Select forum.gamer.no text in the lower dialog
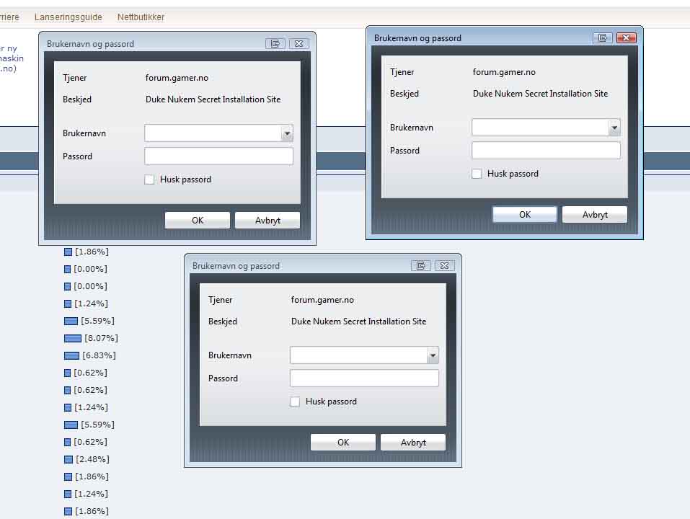Image resolution: width=690 pixels, height=519 pixels. tap(322, 300)
